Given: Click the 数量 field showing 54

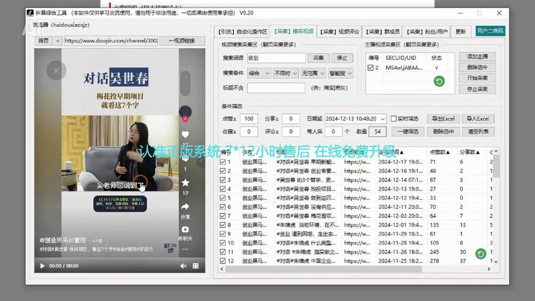Looking at the screenshot, I should 377,131.
